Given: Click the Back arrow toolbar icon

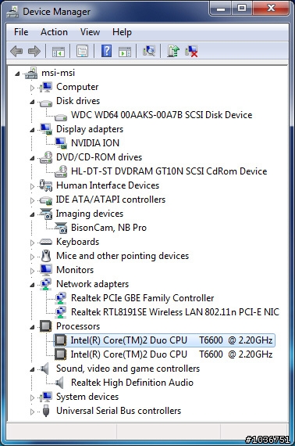Looking at the screenshot, I should 16,51.
